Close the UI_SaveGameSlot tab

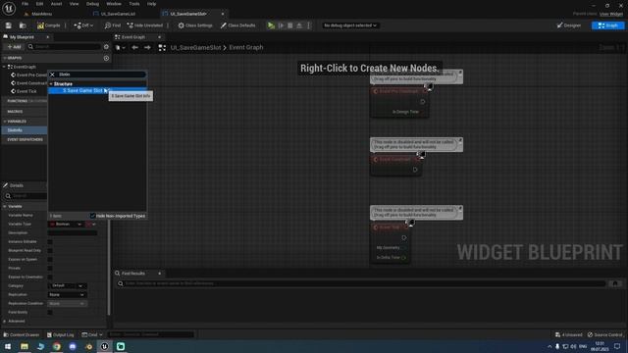[x=223, y=14]
